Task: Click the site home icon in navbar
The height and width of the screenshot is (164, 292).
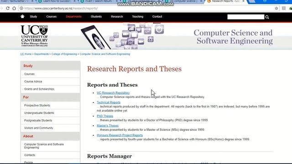Action: [22, 16]
